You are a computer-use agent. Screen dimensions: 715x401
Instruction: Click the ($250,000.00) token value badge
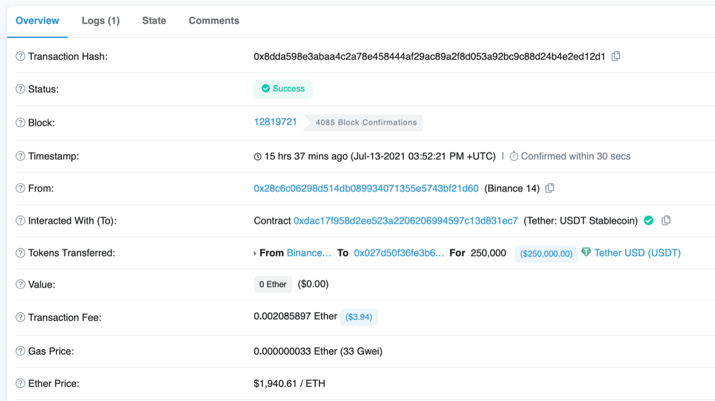[546, 253]
